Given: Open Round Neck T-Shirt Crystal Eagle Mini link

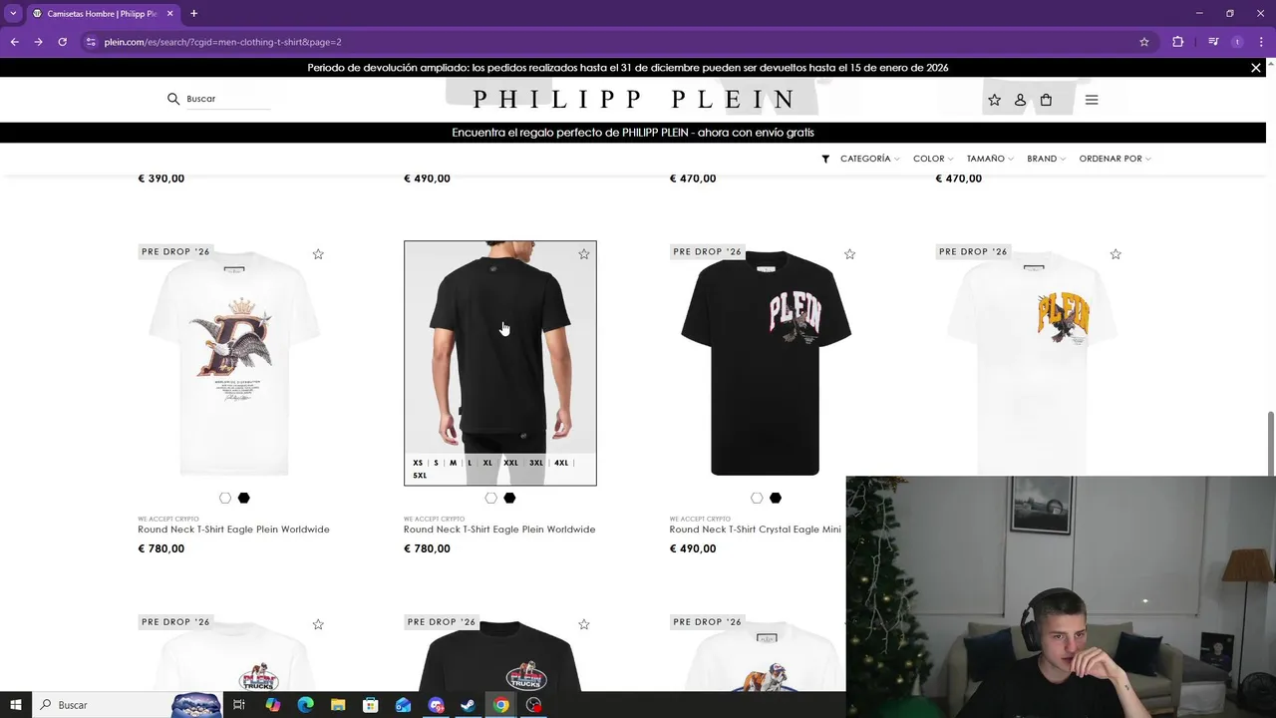Looking at the screenshot, I should tap(755, 530).
